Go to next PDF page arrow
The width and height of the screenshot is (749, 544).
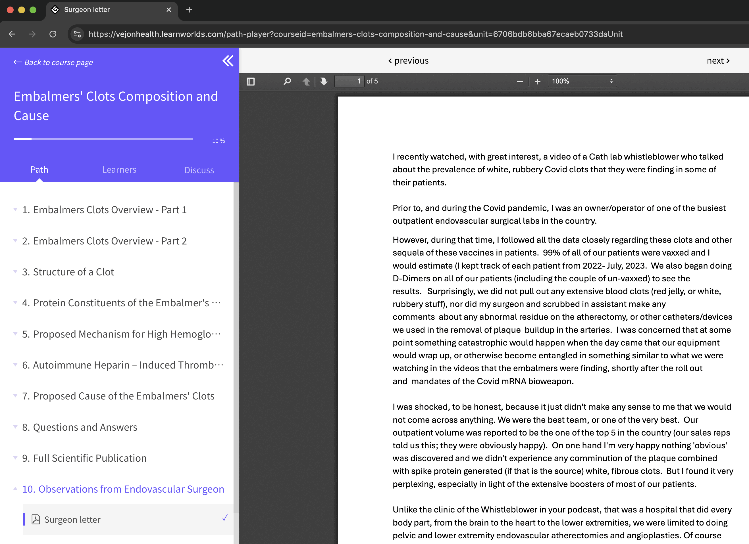[324, 81]
